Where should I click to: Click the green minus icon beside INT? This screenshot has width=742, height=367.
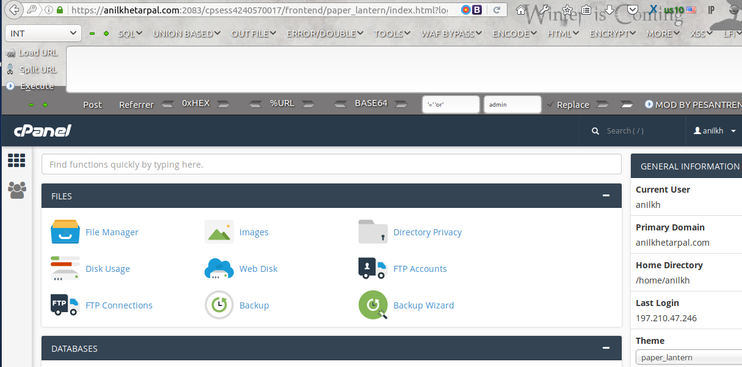pos(92,34)
